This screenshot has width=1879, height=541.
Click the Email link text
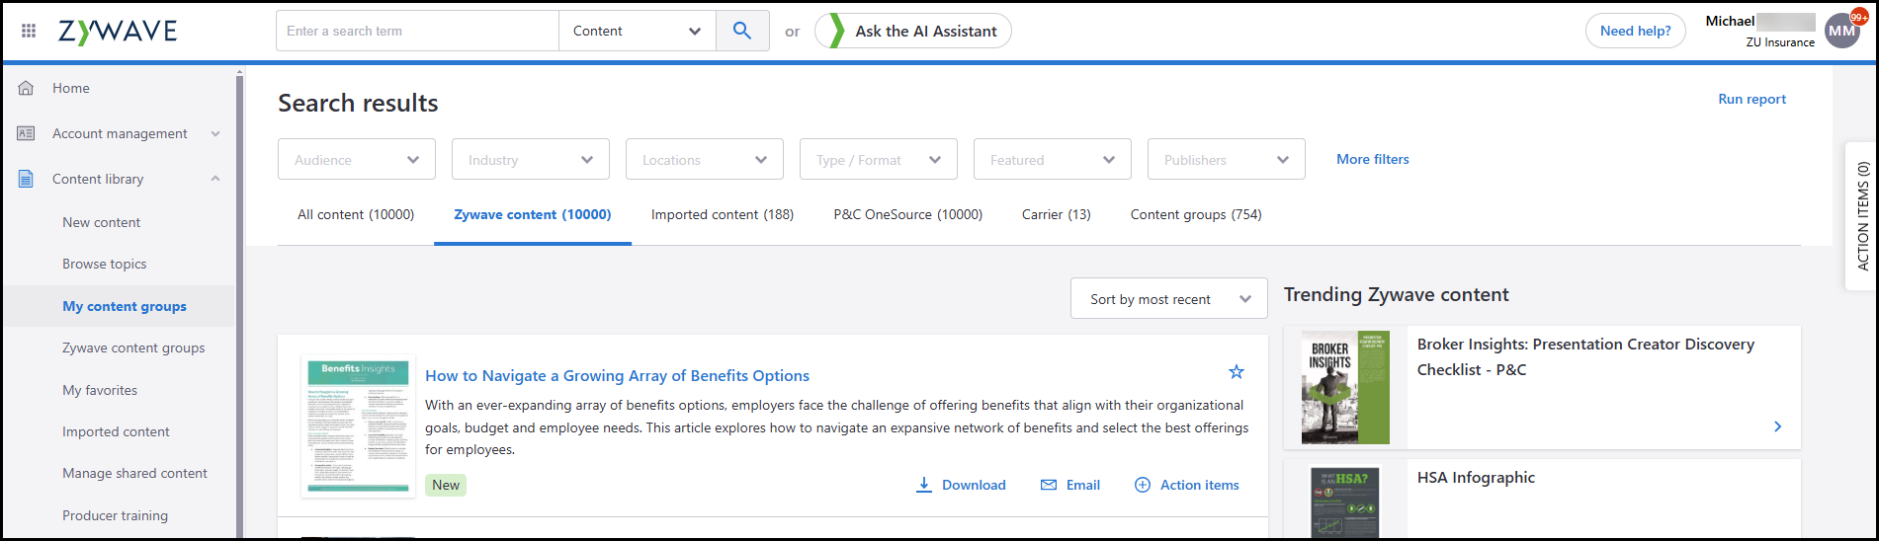(1083, 485)
